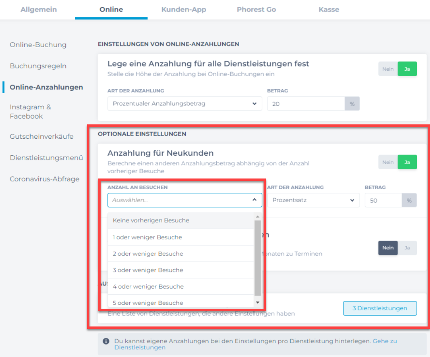
Task: Select 'Keine vorherigen Besuche' option
Action: point(151,221)
